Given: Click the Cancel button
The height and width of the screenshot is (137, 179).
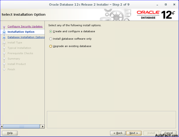Looking at the screenshot, I should [x=169, y=133].
